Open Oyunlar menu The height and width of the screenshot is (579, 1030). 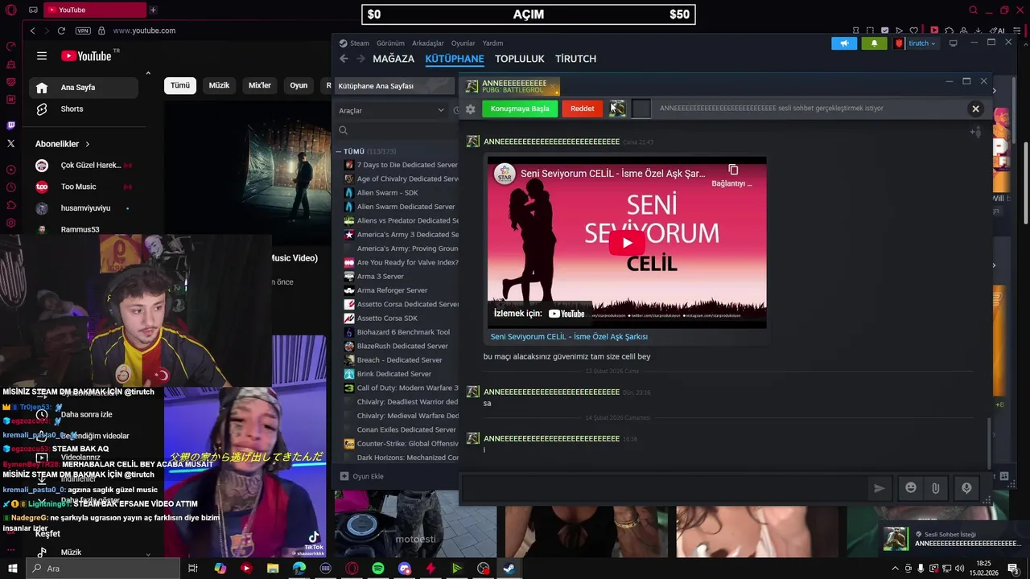463,43
